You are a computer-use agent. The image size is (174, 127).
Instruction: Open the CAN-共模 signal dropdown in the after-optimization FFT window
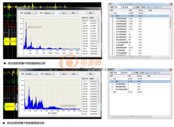[x=37, y=74]
